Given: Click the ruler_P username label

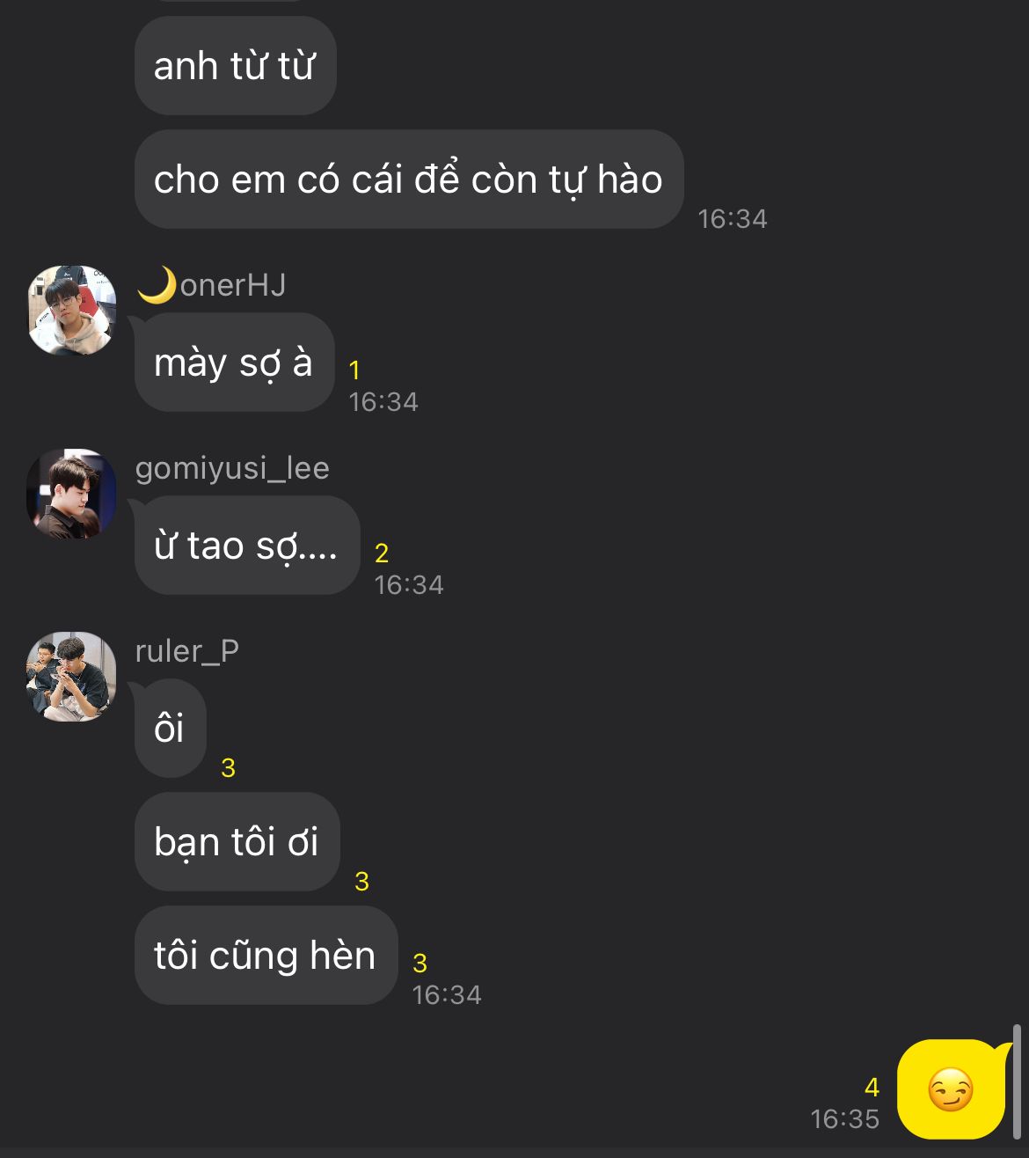Looking at the screenshot, I should (186, 651).
